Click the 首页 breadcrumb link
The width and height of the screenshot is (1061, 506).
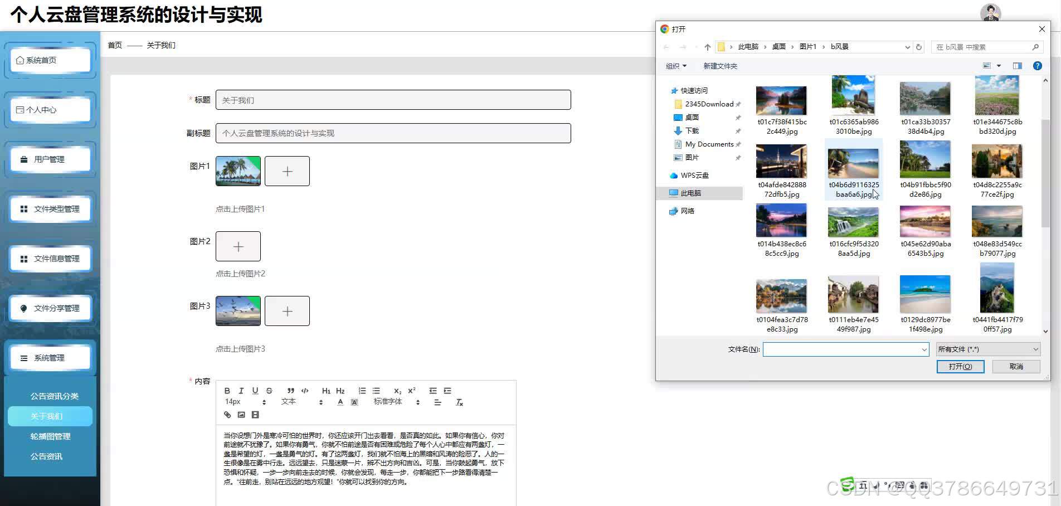pos(115,45)
